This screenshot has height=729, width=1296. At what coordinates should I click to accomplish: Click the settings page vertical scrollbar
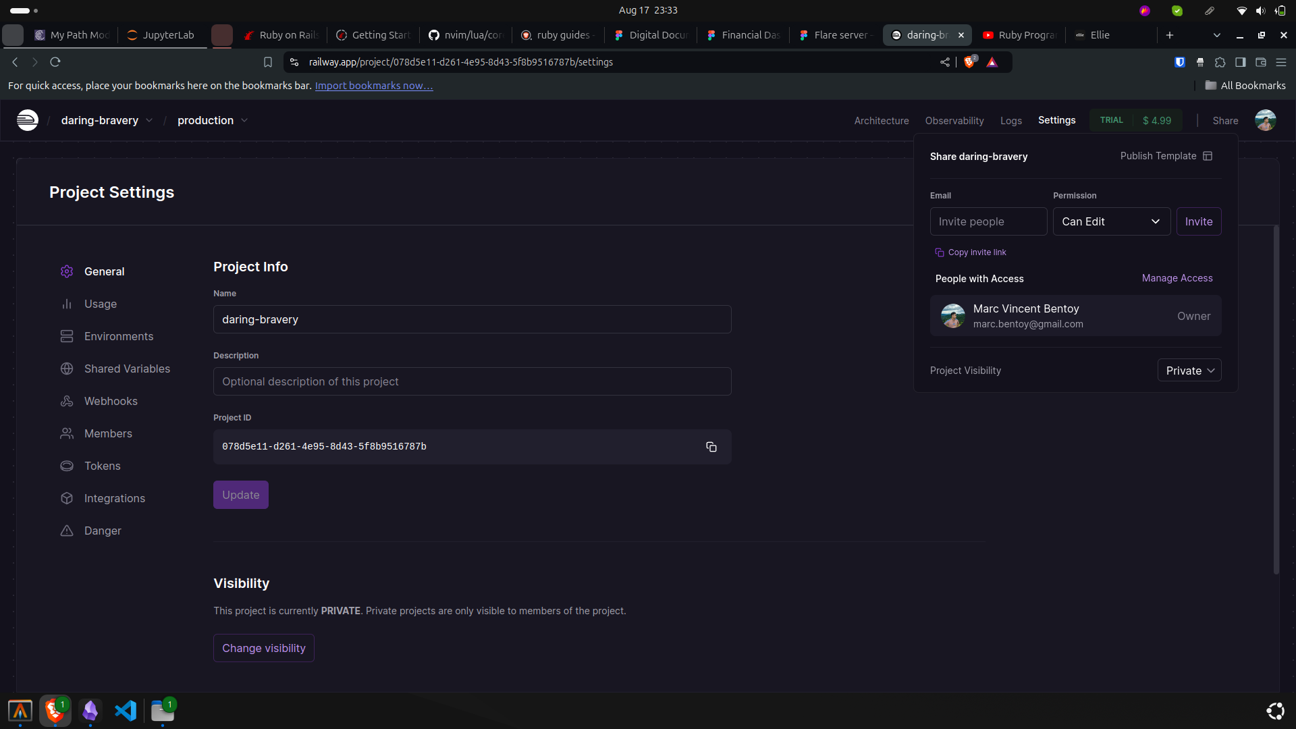click(x=1276, y=400)
